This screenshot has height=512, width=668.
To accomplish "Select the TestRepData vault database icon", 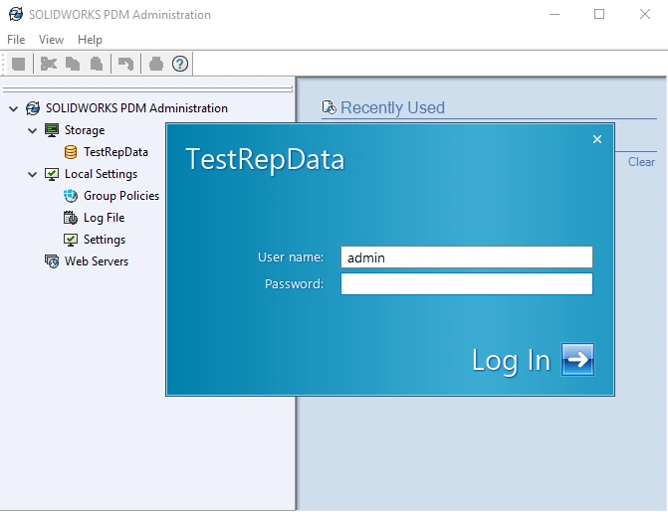I will 71,152.
